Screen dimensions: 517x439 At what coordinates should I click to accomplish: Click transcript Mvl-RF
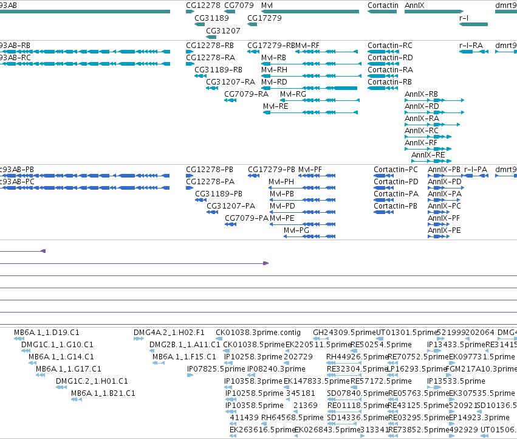(307, 46)
